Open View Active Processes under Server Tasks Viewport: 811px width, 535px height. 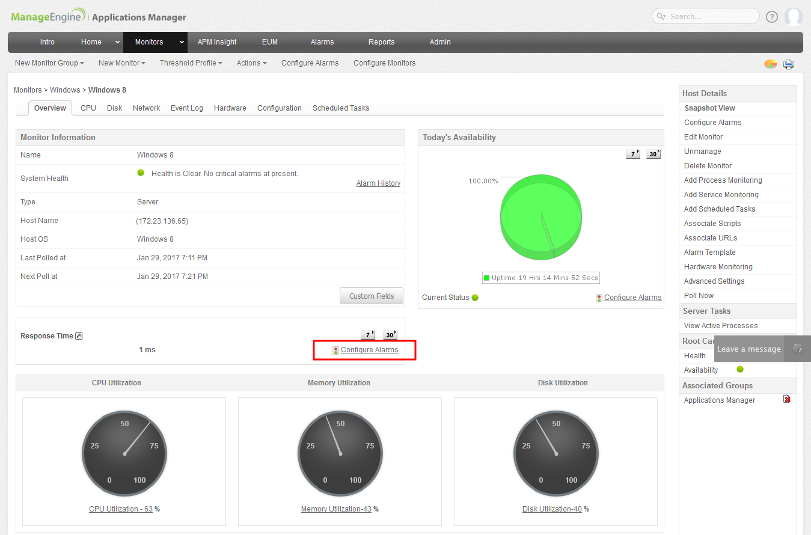pos(721,326)
